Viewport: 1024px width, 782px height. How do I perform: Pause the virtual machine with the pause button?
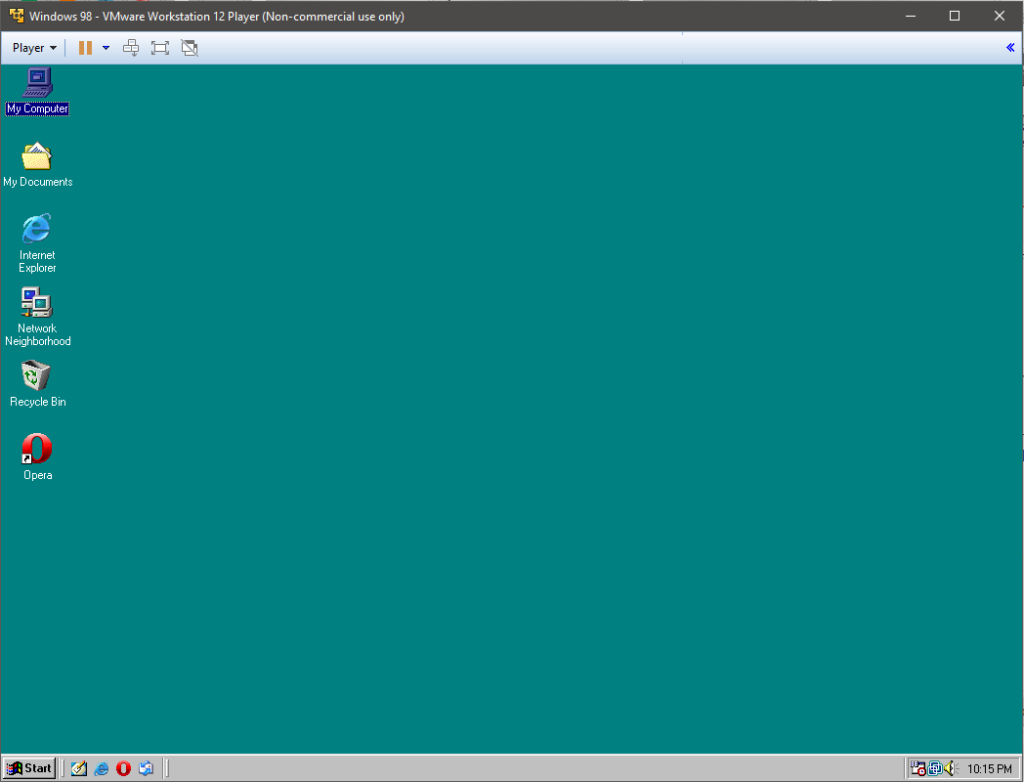point(85,48)
